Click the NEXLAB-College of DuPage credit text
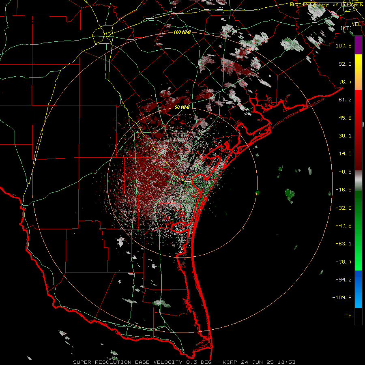The width and height of the screenshot is (365, 365). pyautogui.click(x=326, y=4)
